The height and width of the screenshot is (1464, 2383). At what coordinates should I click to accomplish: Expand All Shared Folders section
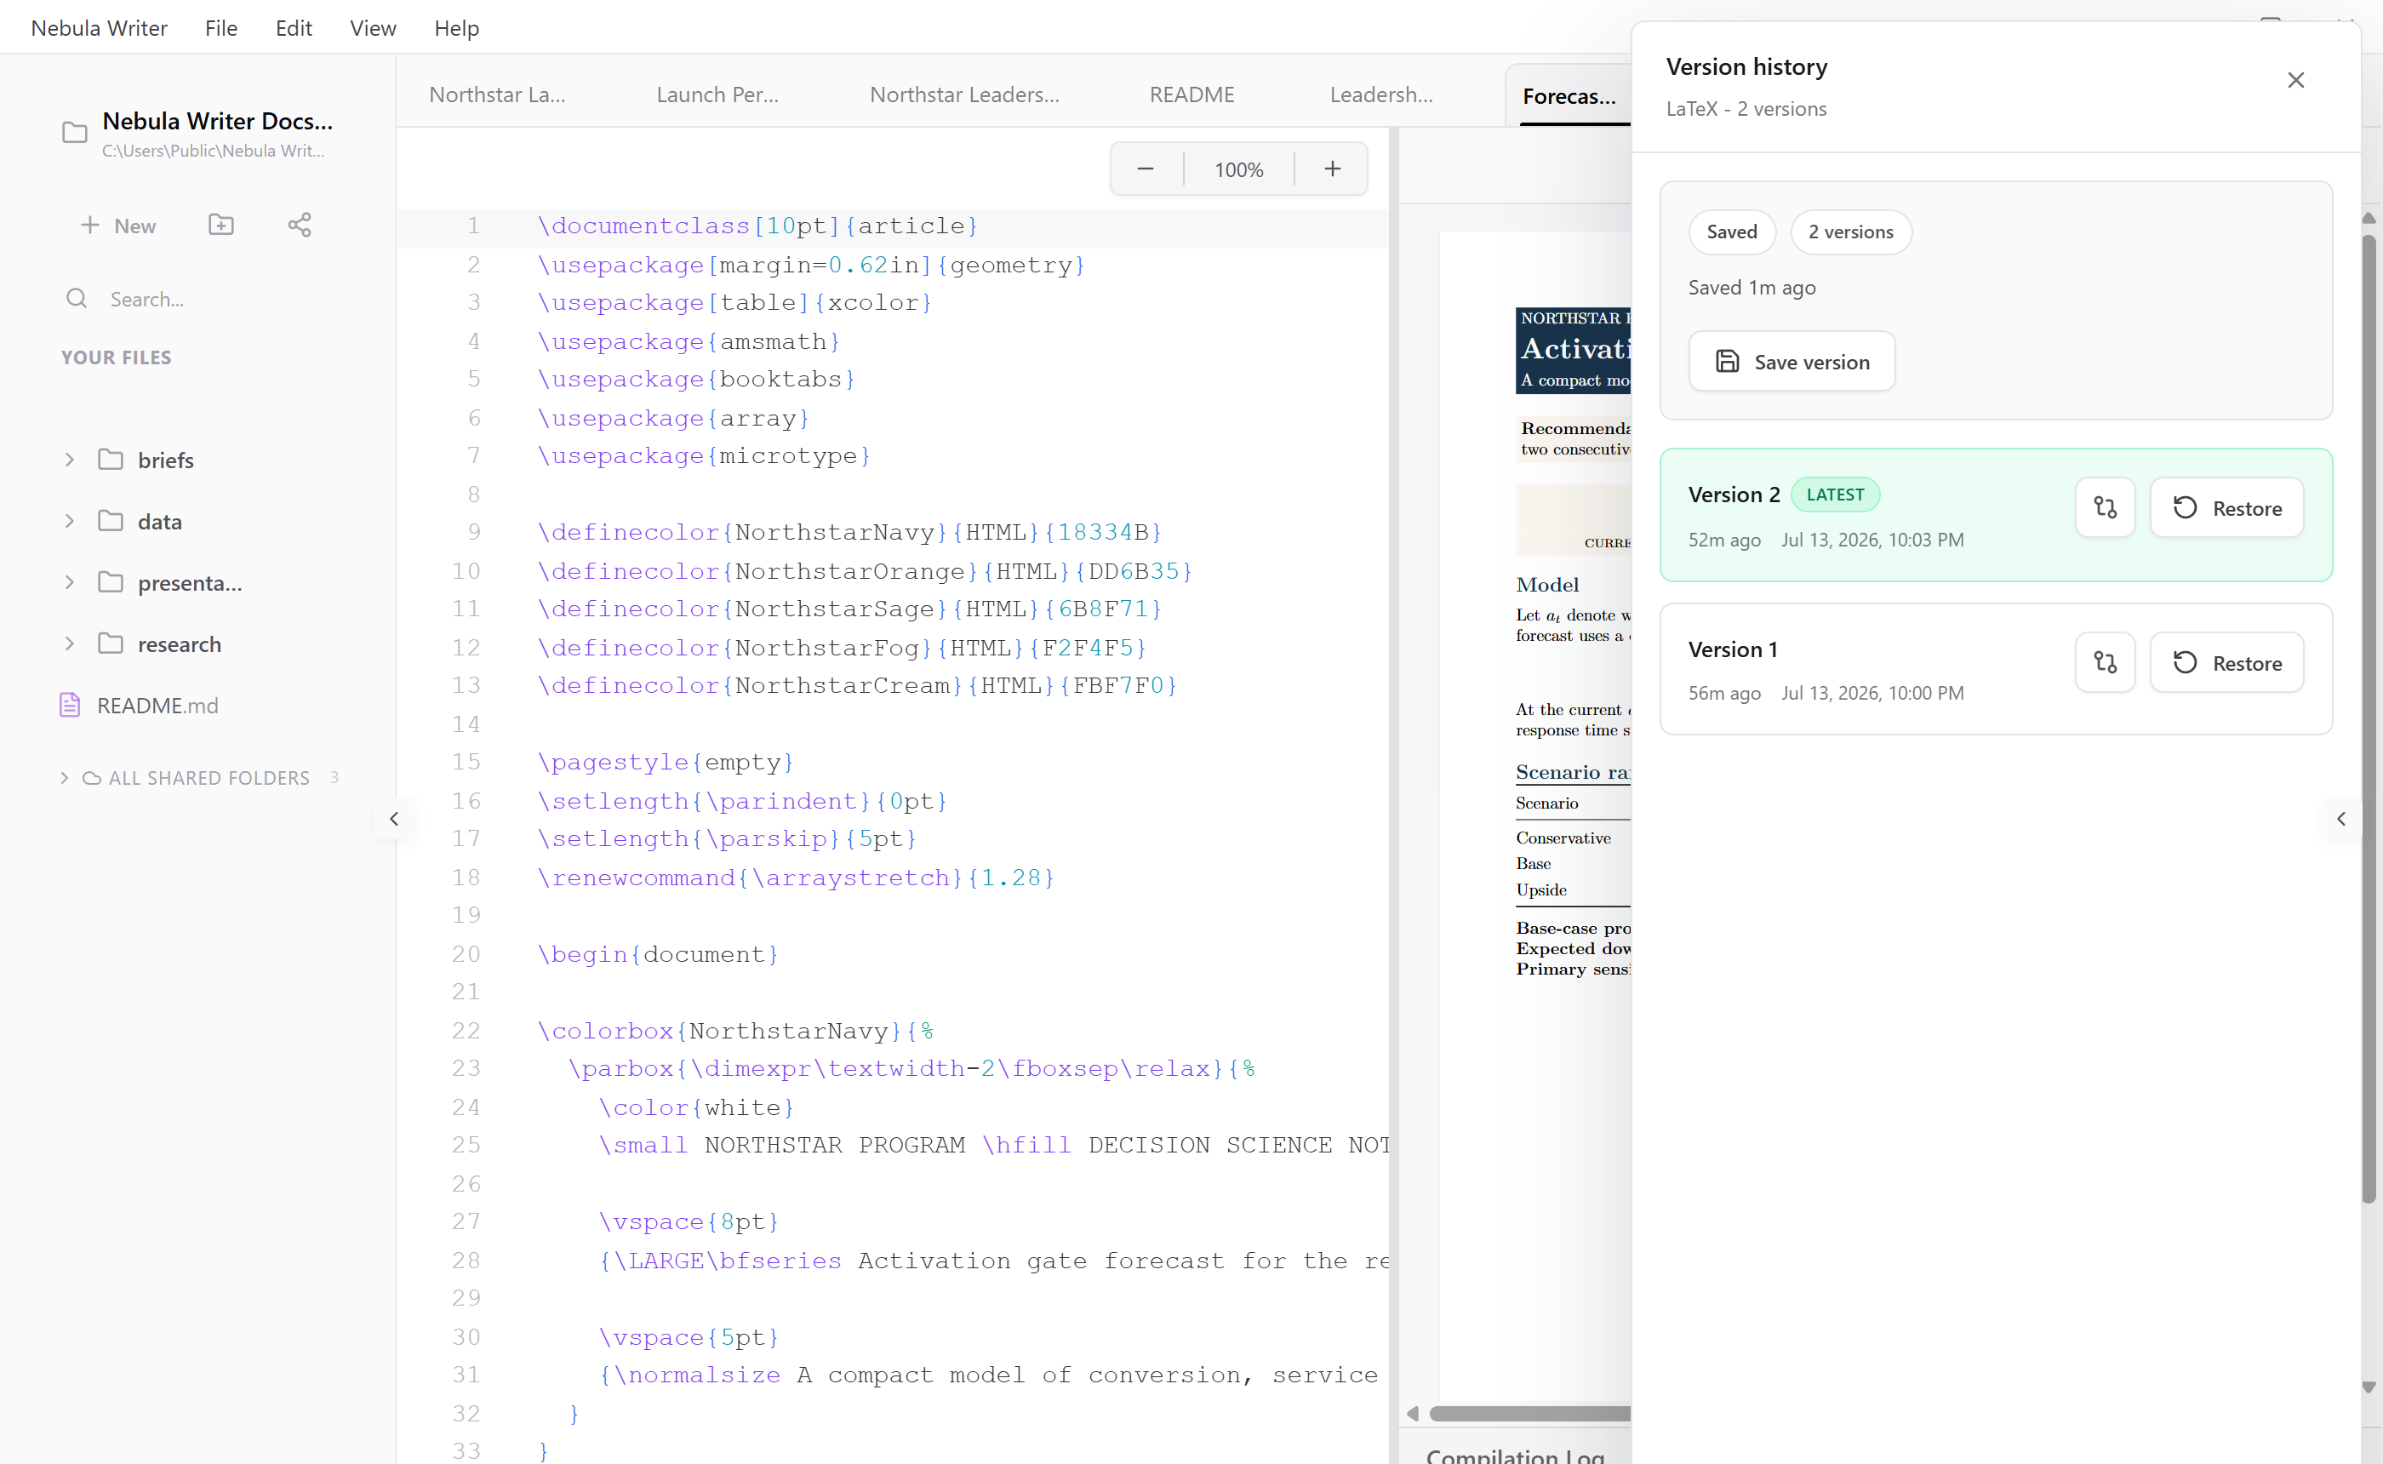click(64, 777)
